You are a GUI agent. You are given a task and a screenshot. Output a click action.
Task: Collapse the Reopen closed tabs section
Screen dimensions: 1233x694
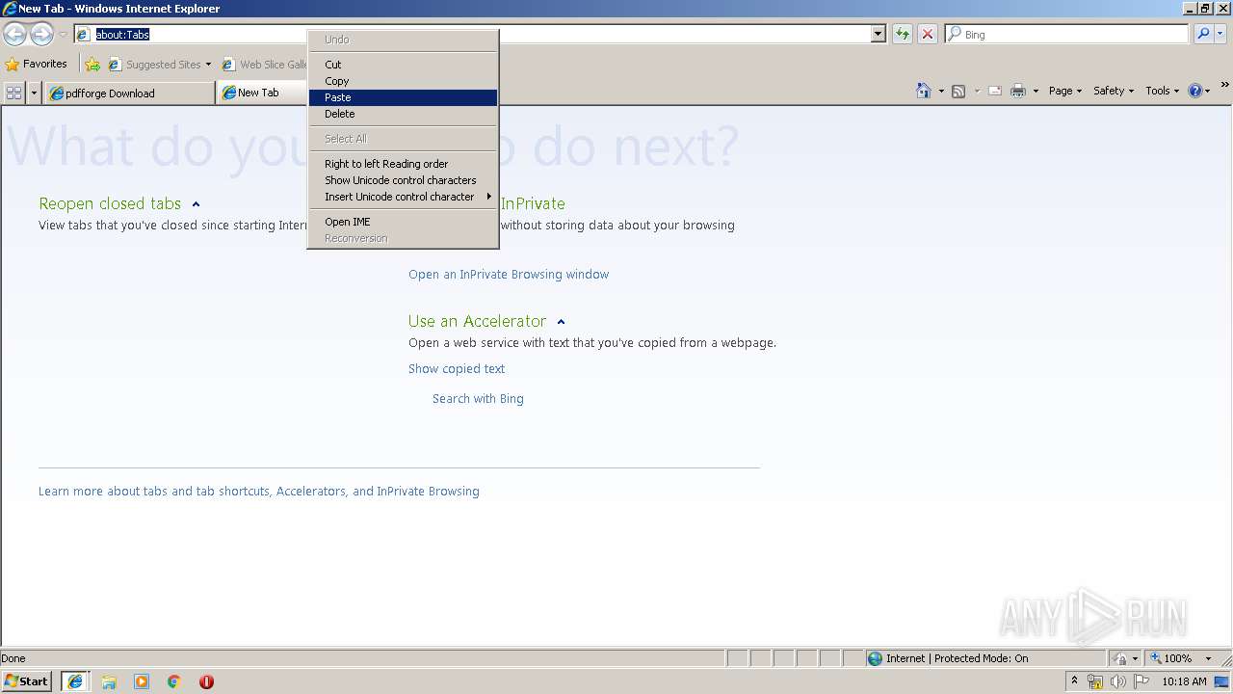pos(196,204)
